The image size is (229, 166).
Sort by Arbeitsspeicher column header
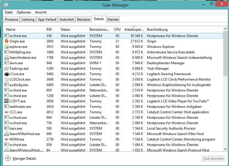click(134, 30)
